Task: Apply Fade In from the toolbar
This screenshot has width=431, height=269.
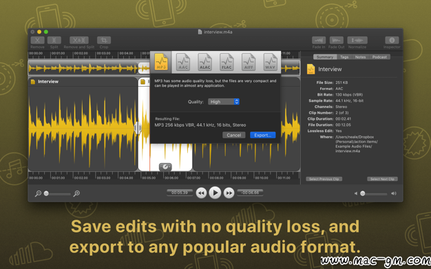Action: [x=319, y=40]
